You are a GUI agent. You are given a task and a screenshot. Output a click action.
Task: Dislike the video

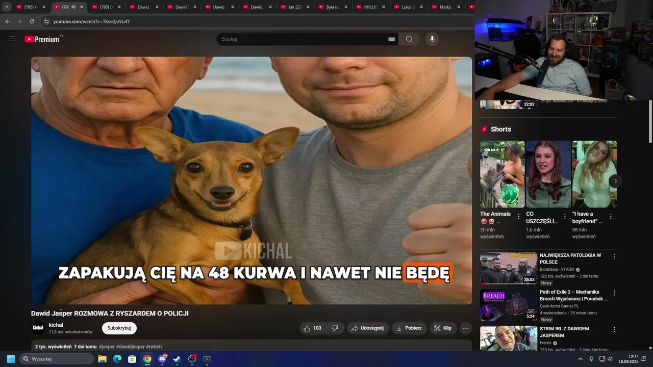335,328
